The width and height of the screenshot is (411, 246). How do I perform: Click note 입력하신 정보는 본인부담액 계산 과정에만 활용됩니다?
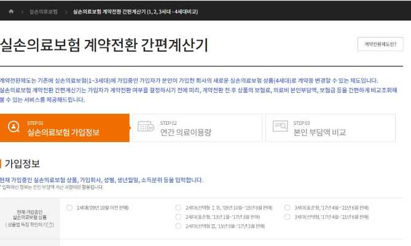(x=52, y=187)
